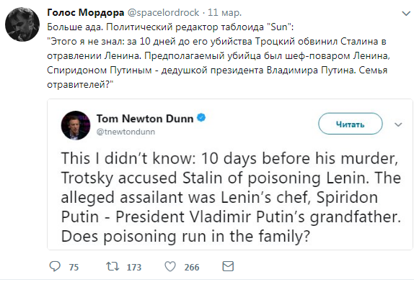Click the 266 likes count

tap(192, 268)
